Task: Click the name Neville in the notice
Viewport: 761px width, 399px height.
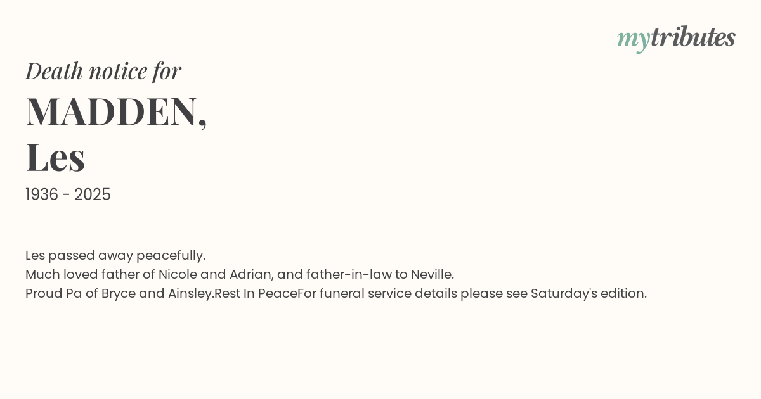Action: tap(431, 274)
